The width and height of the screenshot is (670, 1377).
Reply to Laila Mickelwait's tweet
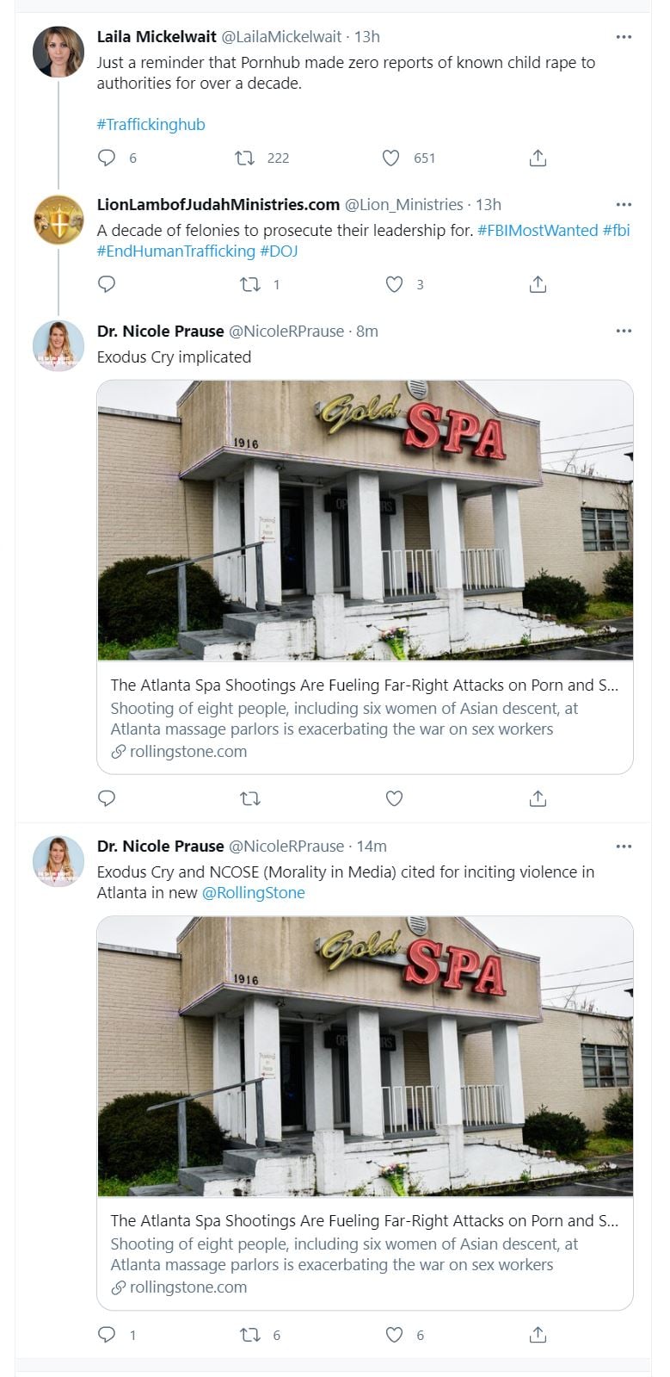tap(107, 158)
